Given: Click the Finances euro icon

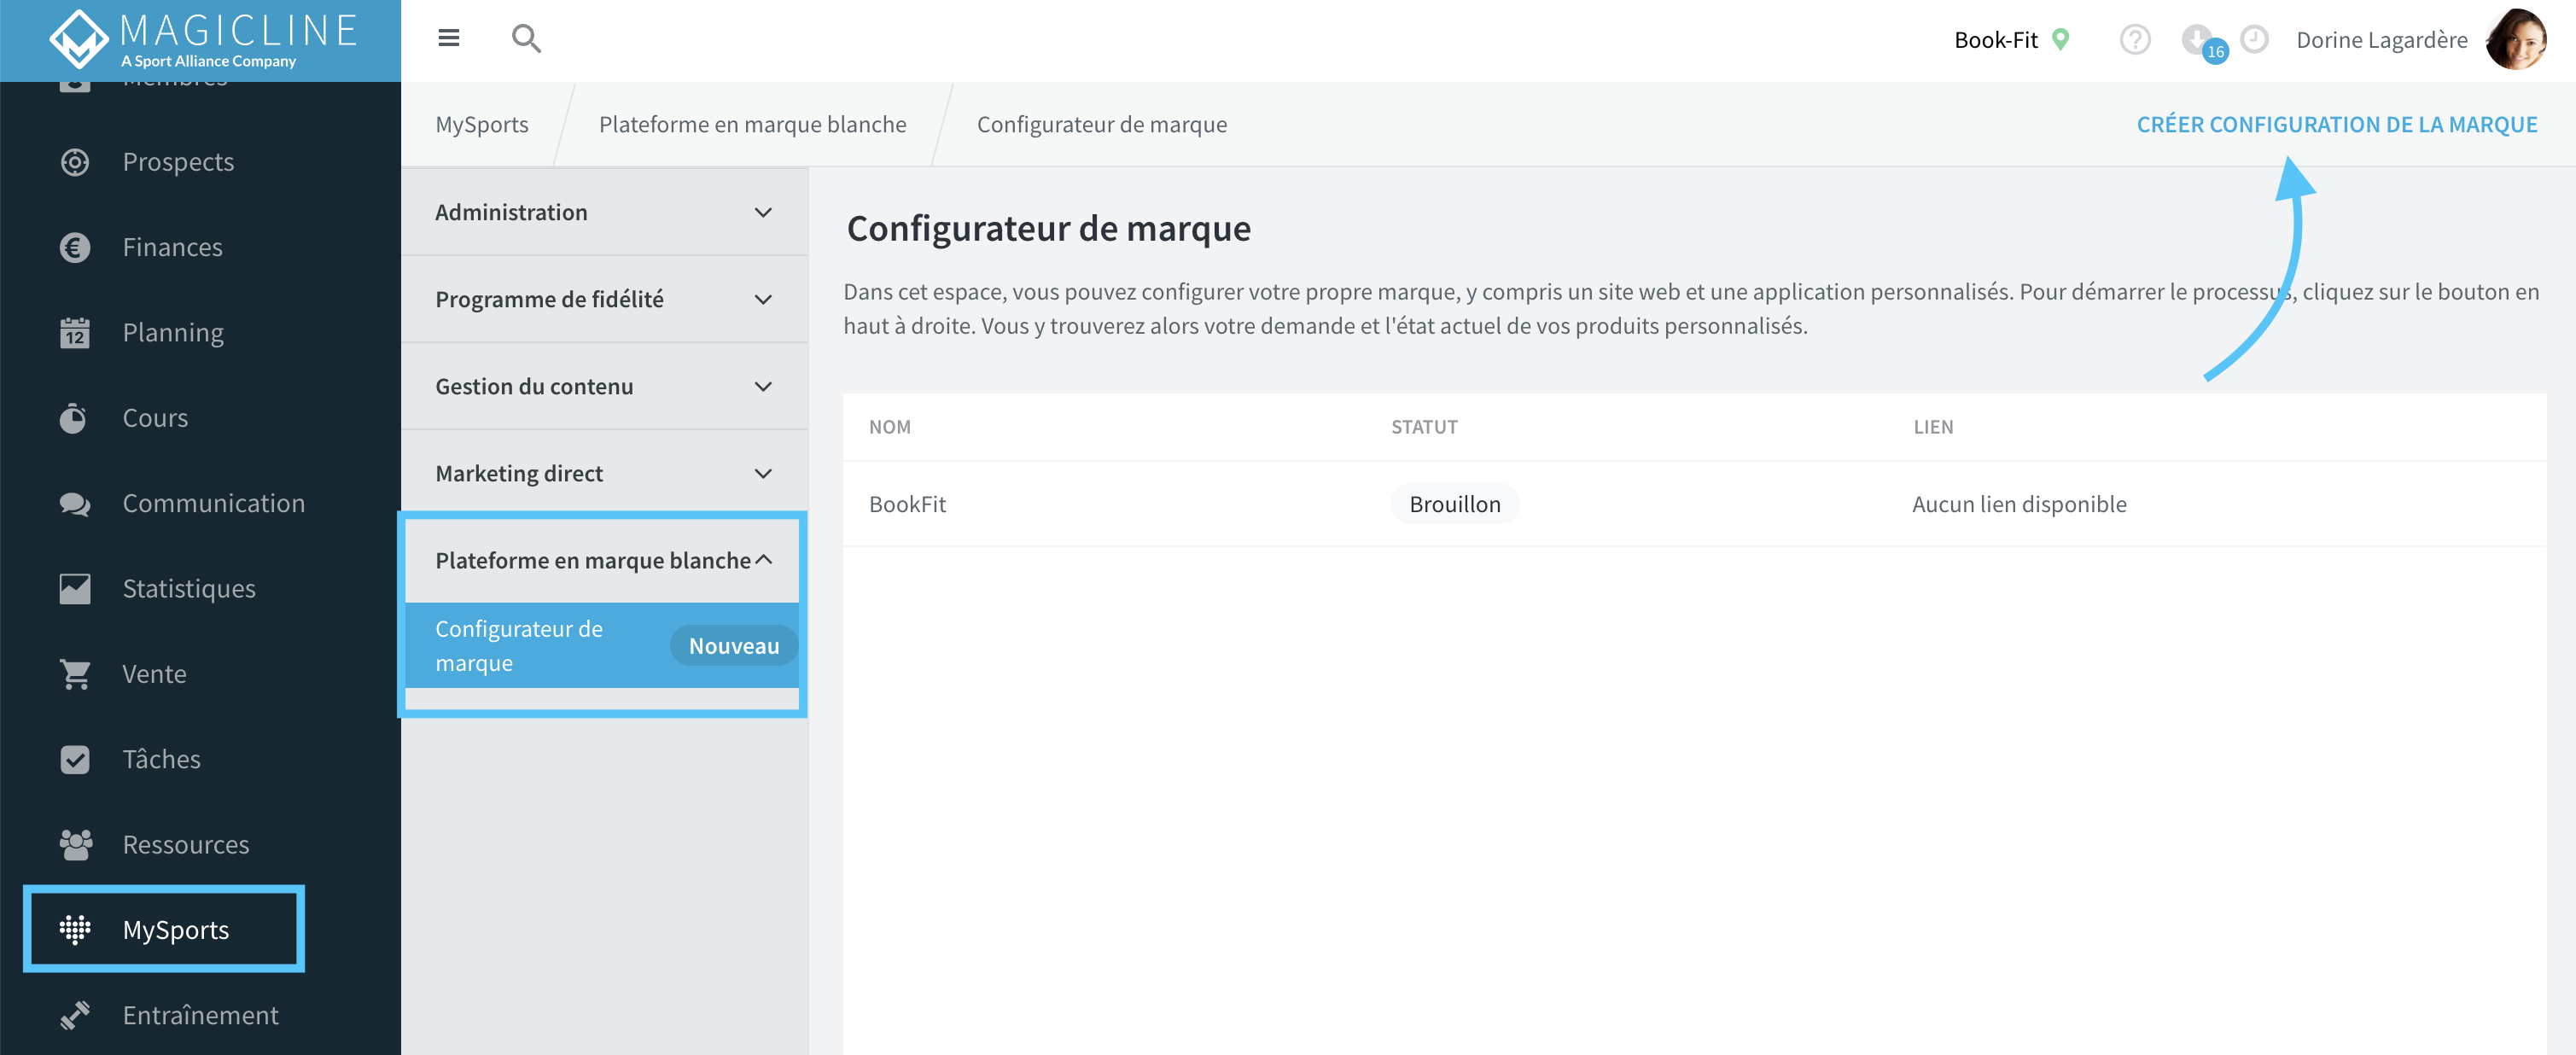Looking at the screenshot, I should tap(75, 247).
